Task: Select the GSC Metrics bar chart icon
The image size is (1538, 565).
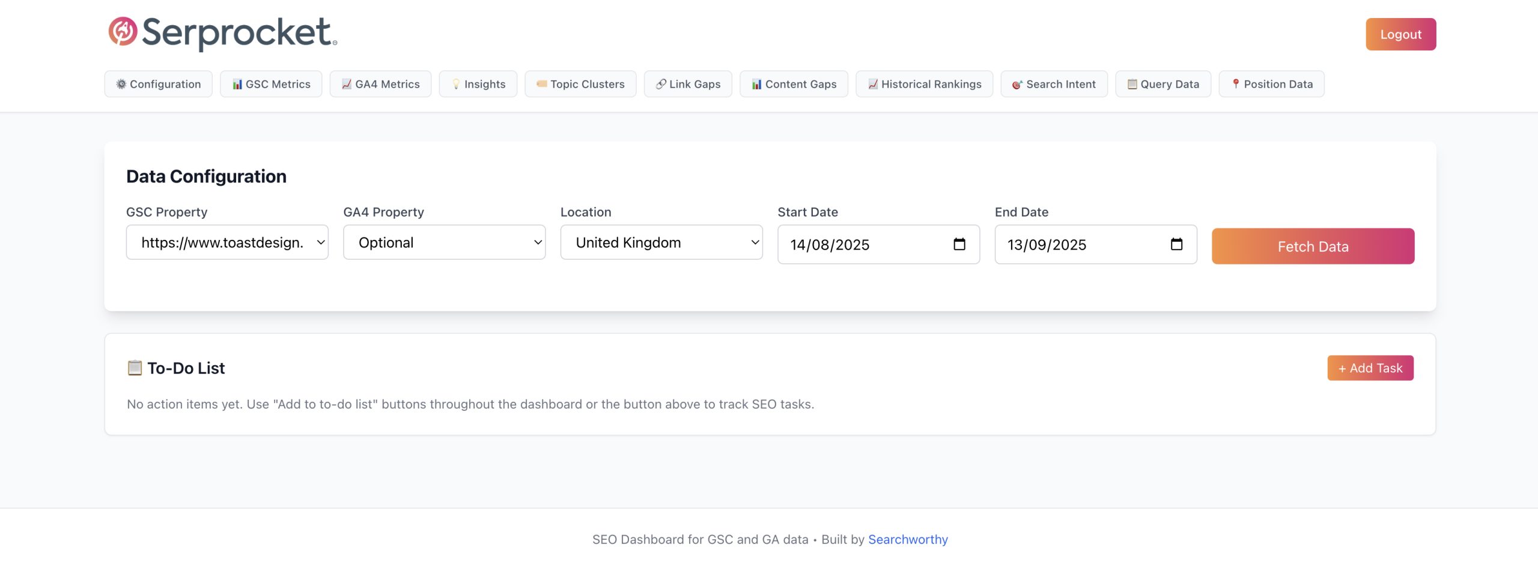Action: coord(237,84)
